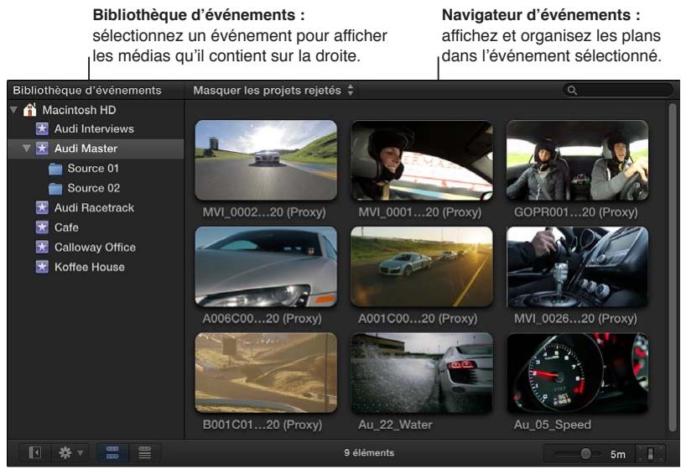This screenshot has height=470, width=681.
Task: Select the GOPR001…20 (Proxy) clip thumbnail
Action: [577, 160]
